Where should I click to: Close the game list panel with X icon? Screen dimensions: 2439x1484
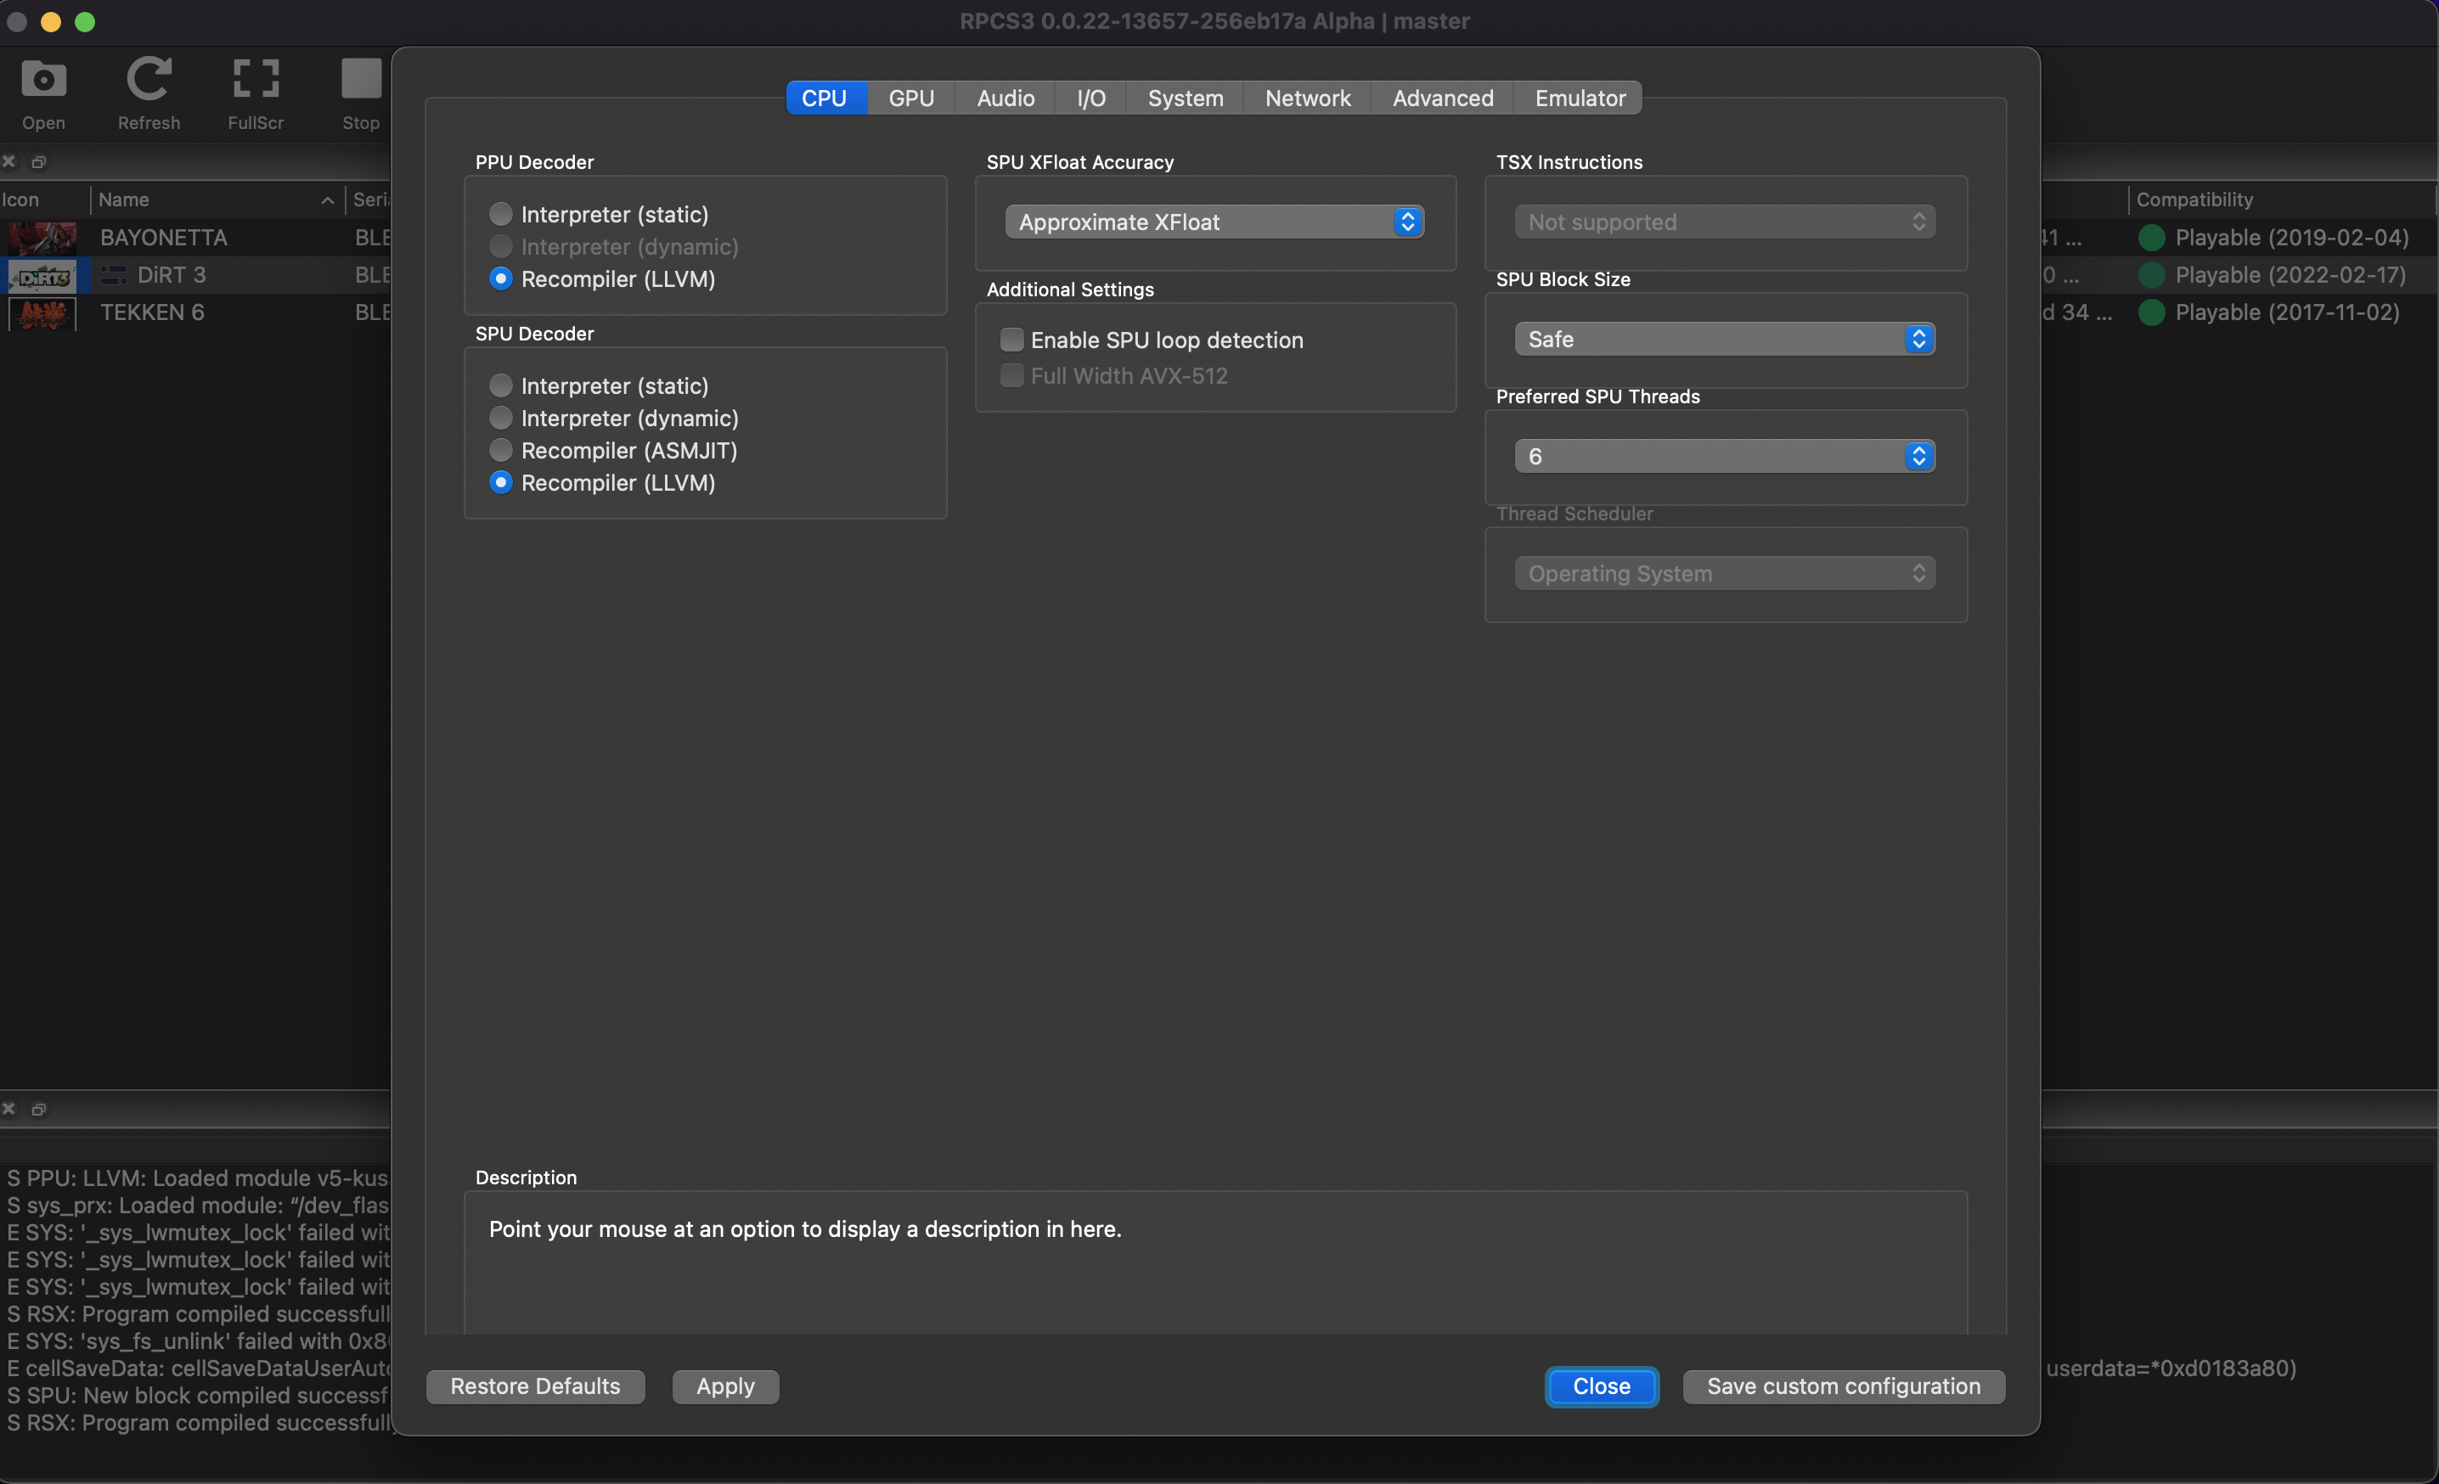coord(8,161)
